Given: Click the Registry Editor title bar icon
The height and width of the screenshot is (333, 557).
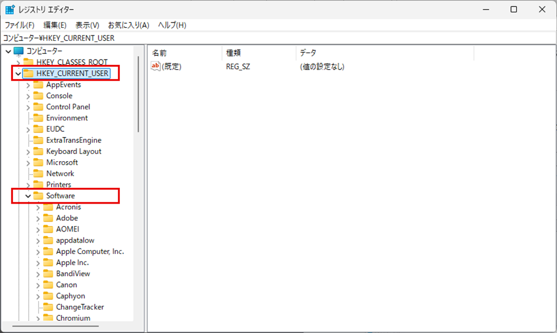Looking at the screenshot, I should 9,9.
